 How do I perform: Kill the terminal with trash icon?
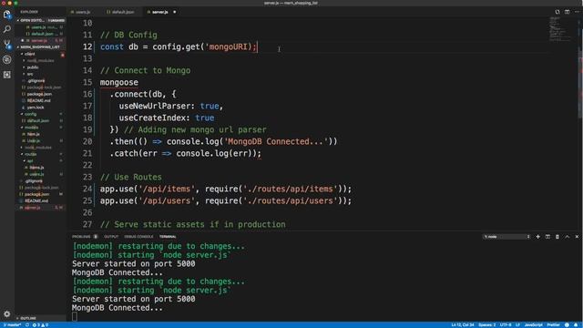click(557, 237)
